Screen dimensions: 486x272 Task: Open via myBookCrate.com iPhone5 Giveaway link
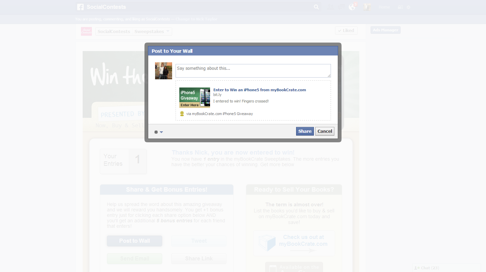point(220,114)
